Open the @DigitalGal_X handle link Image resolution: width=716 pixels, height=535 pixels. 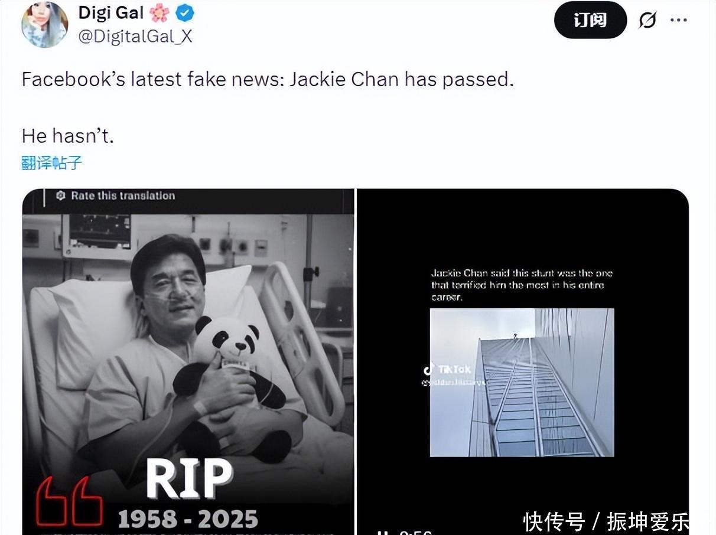(135, 37)
